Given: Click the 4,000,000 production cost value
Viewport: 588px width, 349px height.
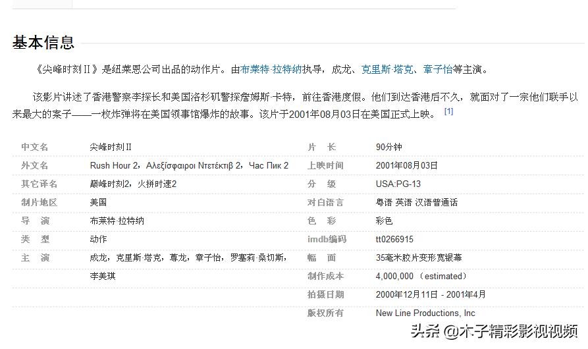Looking at the screenshot, I should (x=394, y=276).
